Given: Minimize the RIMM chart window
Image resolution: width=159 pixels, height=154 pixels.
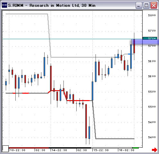Looking at the screenshot, I should click(x=139, y=5).
